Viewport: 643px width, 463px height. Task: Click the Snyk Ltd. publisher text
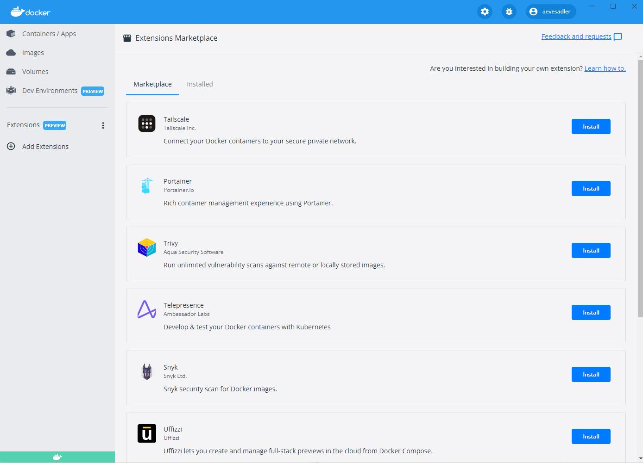pos(175,376)
